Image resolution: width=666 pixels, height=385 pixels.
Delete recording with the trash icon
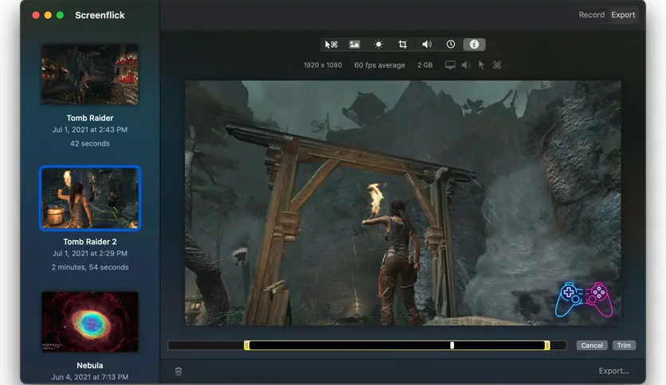pos(178,371)
